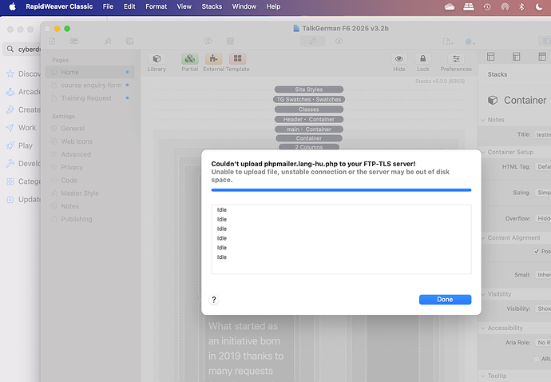The height and width of the screenshot is (382, 551).
Task: Open General settings
Action: point(73,129)
